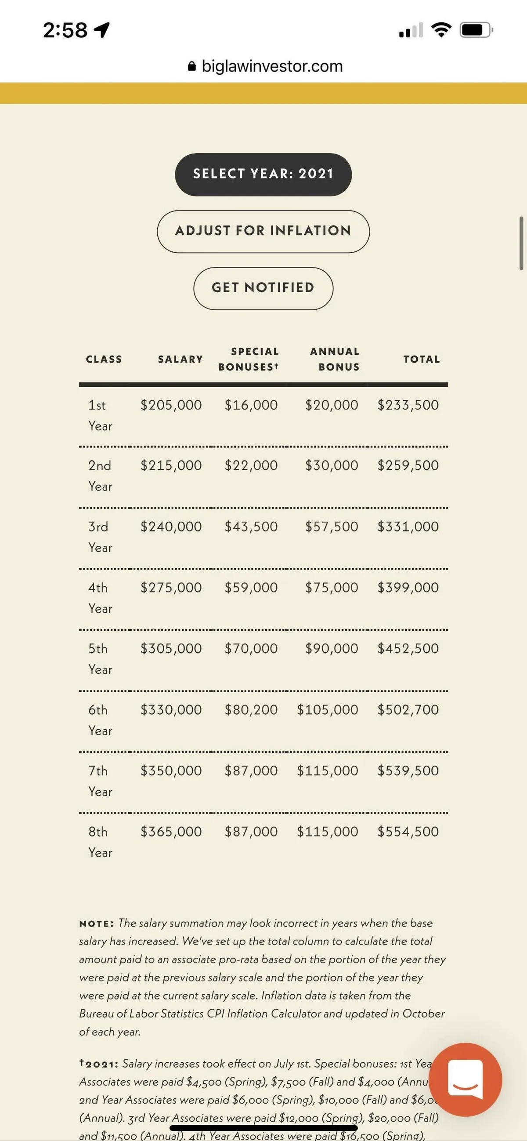Tap the home indicator bar at bottom
This screenshot has height=1141, width=527.
263,1128
